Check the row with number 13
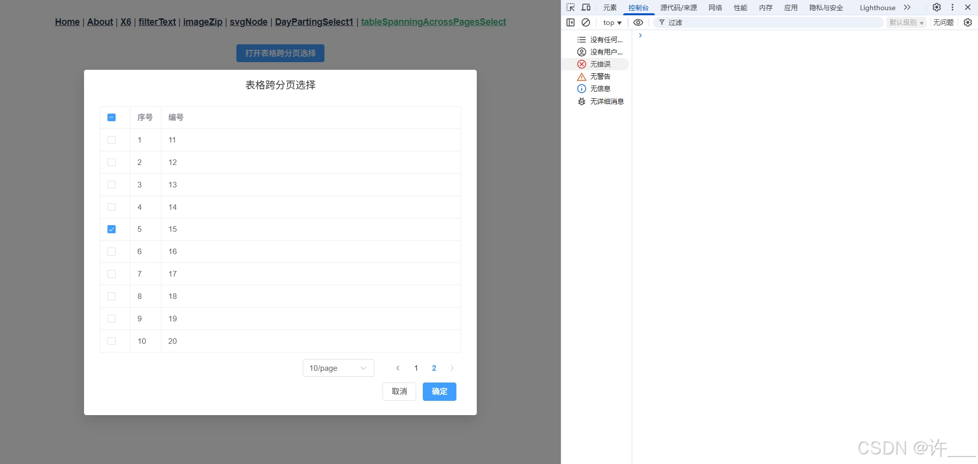Screen dimensions: 978x464 112,185
